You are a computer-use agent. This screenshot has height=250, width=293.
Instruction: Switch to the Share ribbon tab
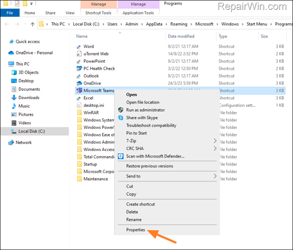click(x=50, y=13)
